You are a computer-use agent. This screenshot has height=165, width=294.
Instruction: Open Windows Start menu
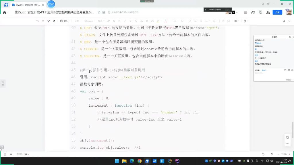click(117, 161)
